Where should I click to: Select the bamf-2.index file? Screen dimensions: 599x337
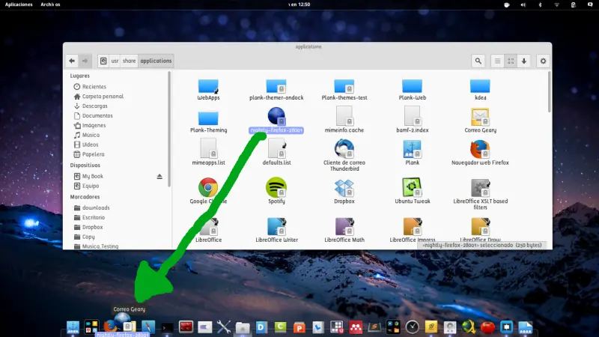pos(413,120)
